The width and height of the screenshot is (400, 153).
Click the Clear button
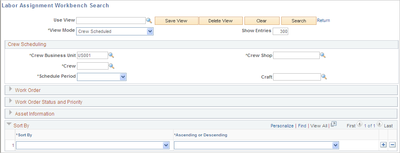(262, 21)
